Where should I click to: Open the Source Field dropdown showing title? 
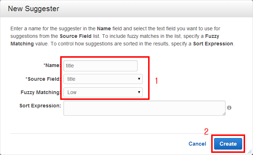pos(103,79)
